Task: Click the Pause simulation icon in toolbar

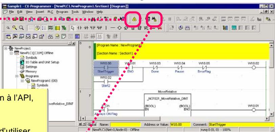Action: (170, 19)
